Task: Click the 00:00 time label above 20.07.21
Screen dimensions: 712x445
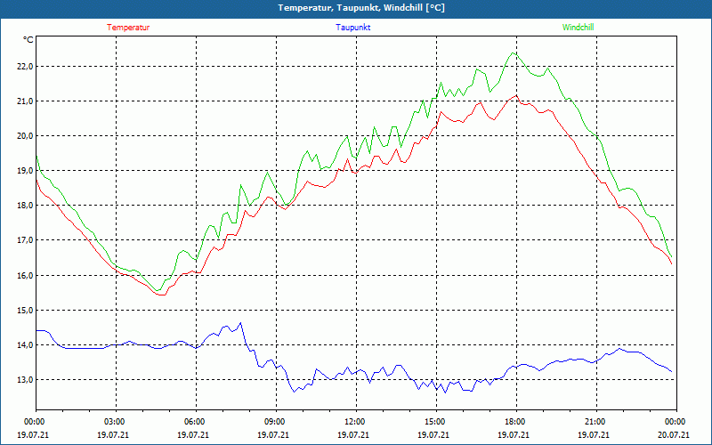Action: 674,422
